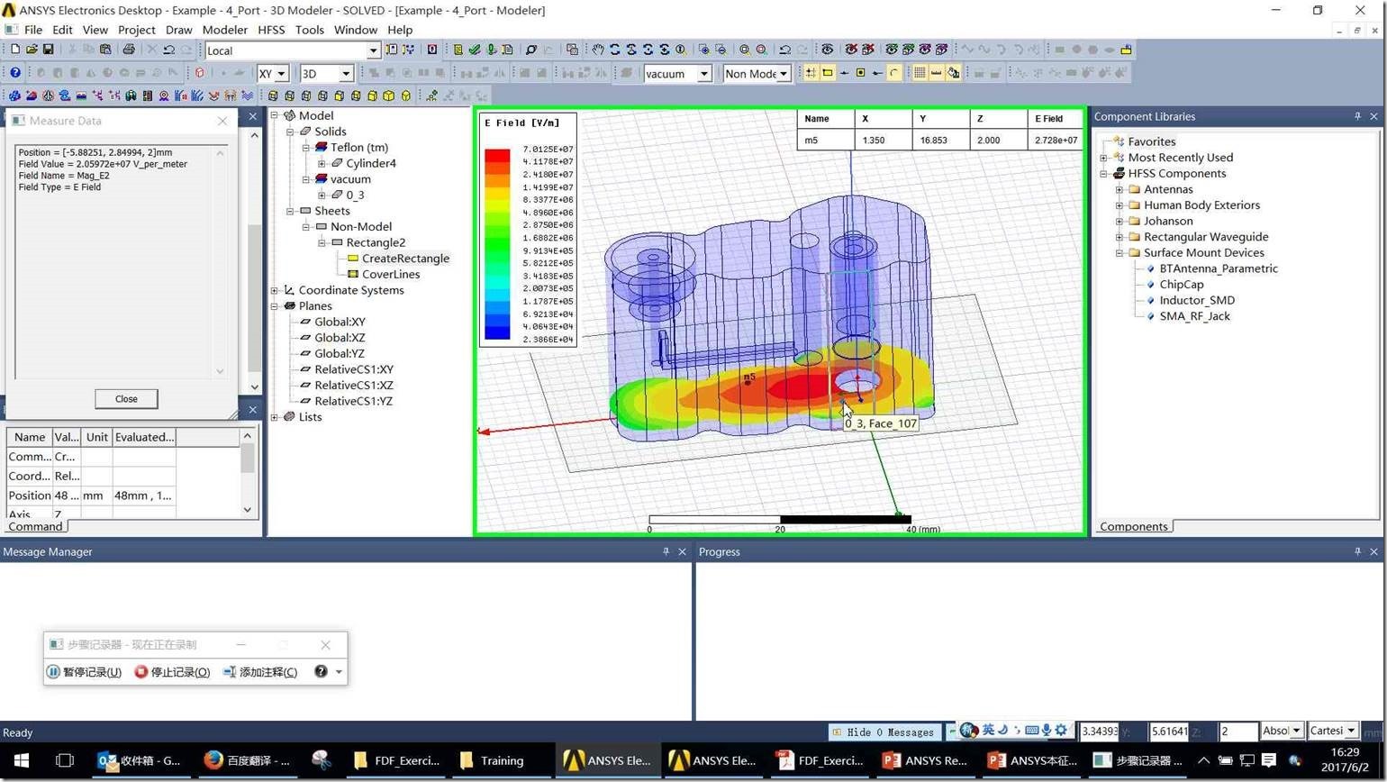Click the red swatch in E Field legend
Image resolution: width=1387 pixels, height=782 pixels.
[497, 155]
